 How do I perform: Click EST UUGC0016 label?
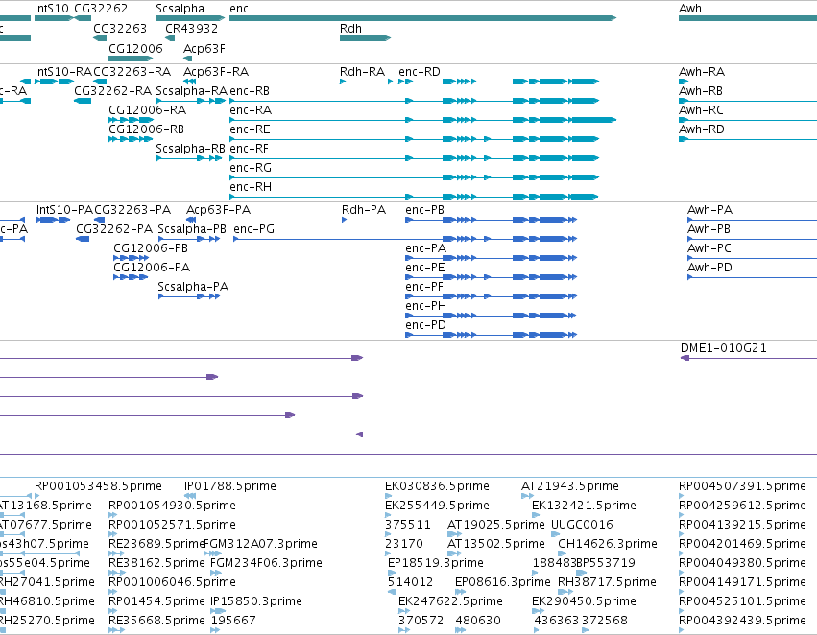pos(582,525)
